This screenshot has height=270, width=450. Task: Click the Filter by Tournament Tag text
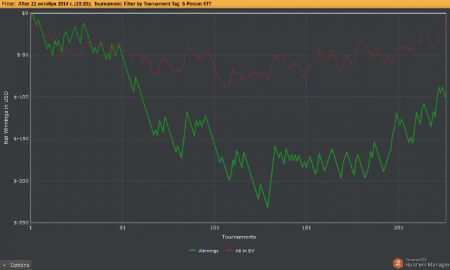pyautogui.click(x=151, y=4)
